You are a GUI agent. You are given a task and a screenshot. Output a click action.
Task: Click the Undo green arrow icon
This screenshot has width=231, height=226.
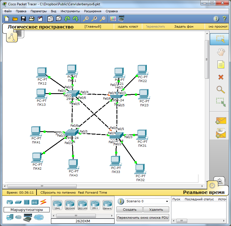67,19
